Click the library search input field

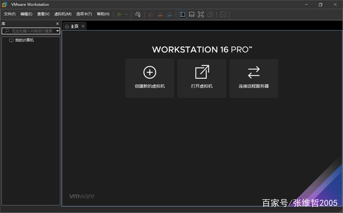tap(29, 31)
